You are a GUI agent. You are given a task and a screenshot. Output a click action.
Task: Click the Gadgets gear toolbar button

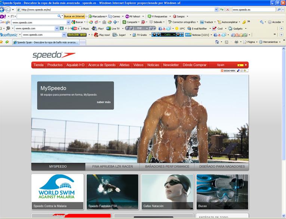(235, 28)
